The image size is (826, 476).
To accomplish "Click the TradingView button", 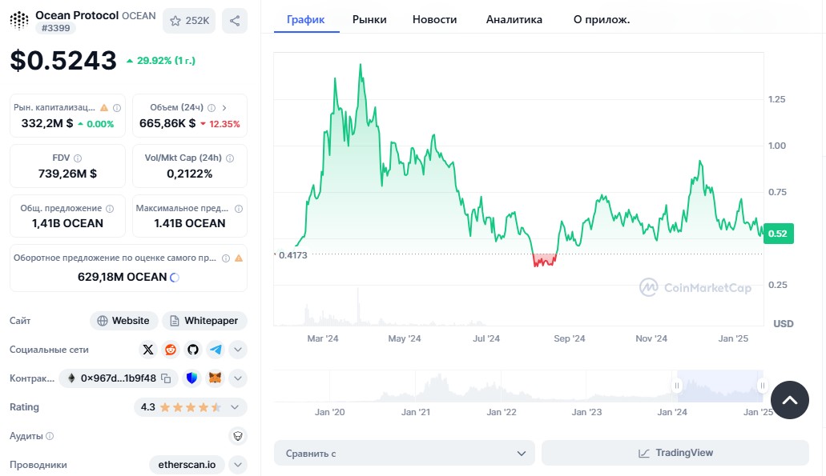I will click(675, 453).
